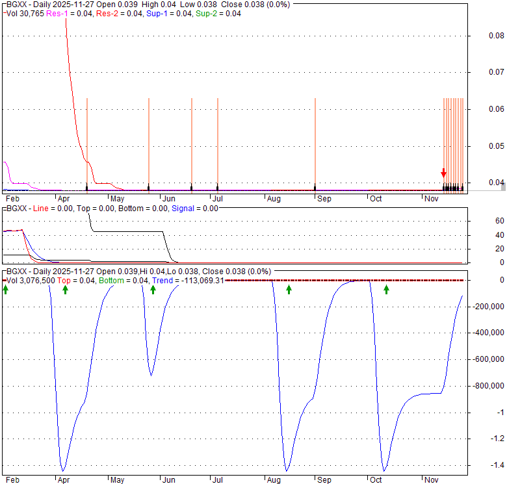Click the green up arrow near early June
Screen dimensions: 507x484
[x=153, y=289]
